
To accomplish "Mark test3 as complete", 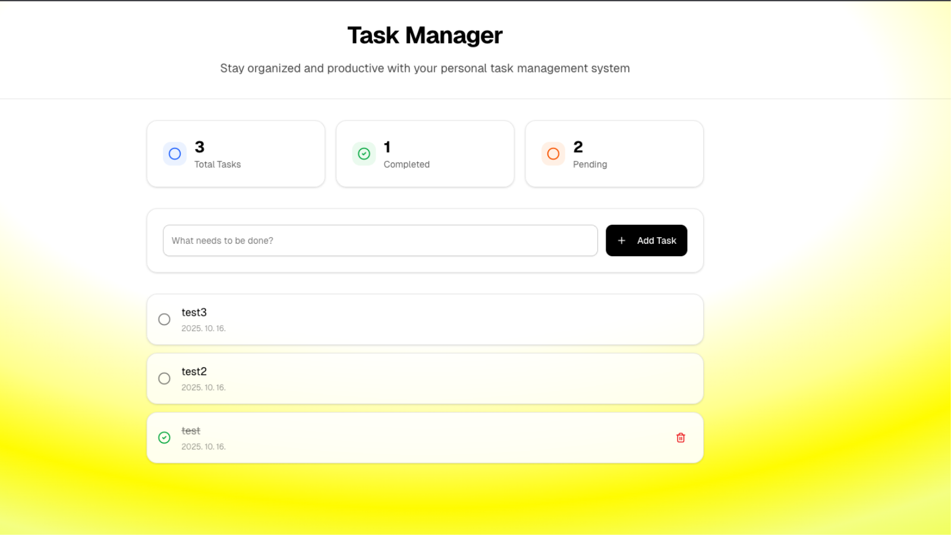I will pyautogui.click(x=165, y=319).
